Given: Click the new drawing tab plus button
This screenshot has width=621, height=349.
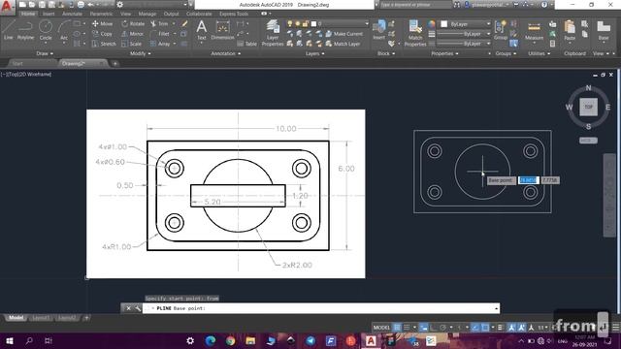Looking at the screenshot, I should tap(114, 63).
